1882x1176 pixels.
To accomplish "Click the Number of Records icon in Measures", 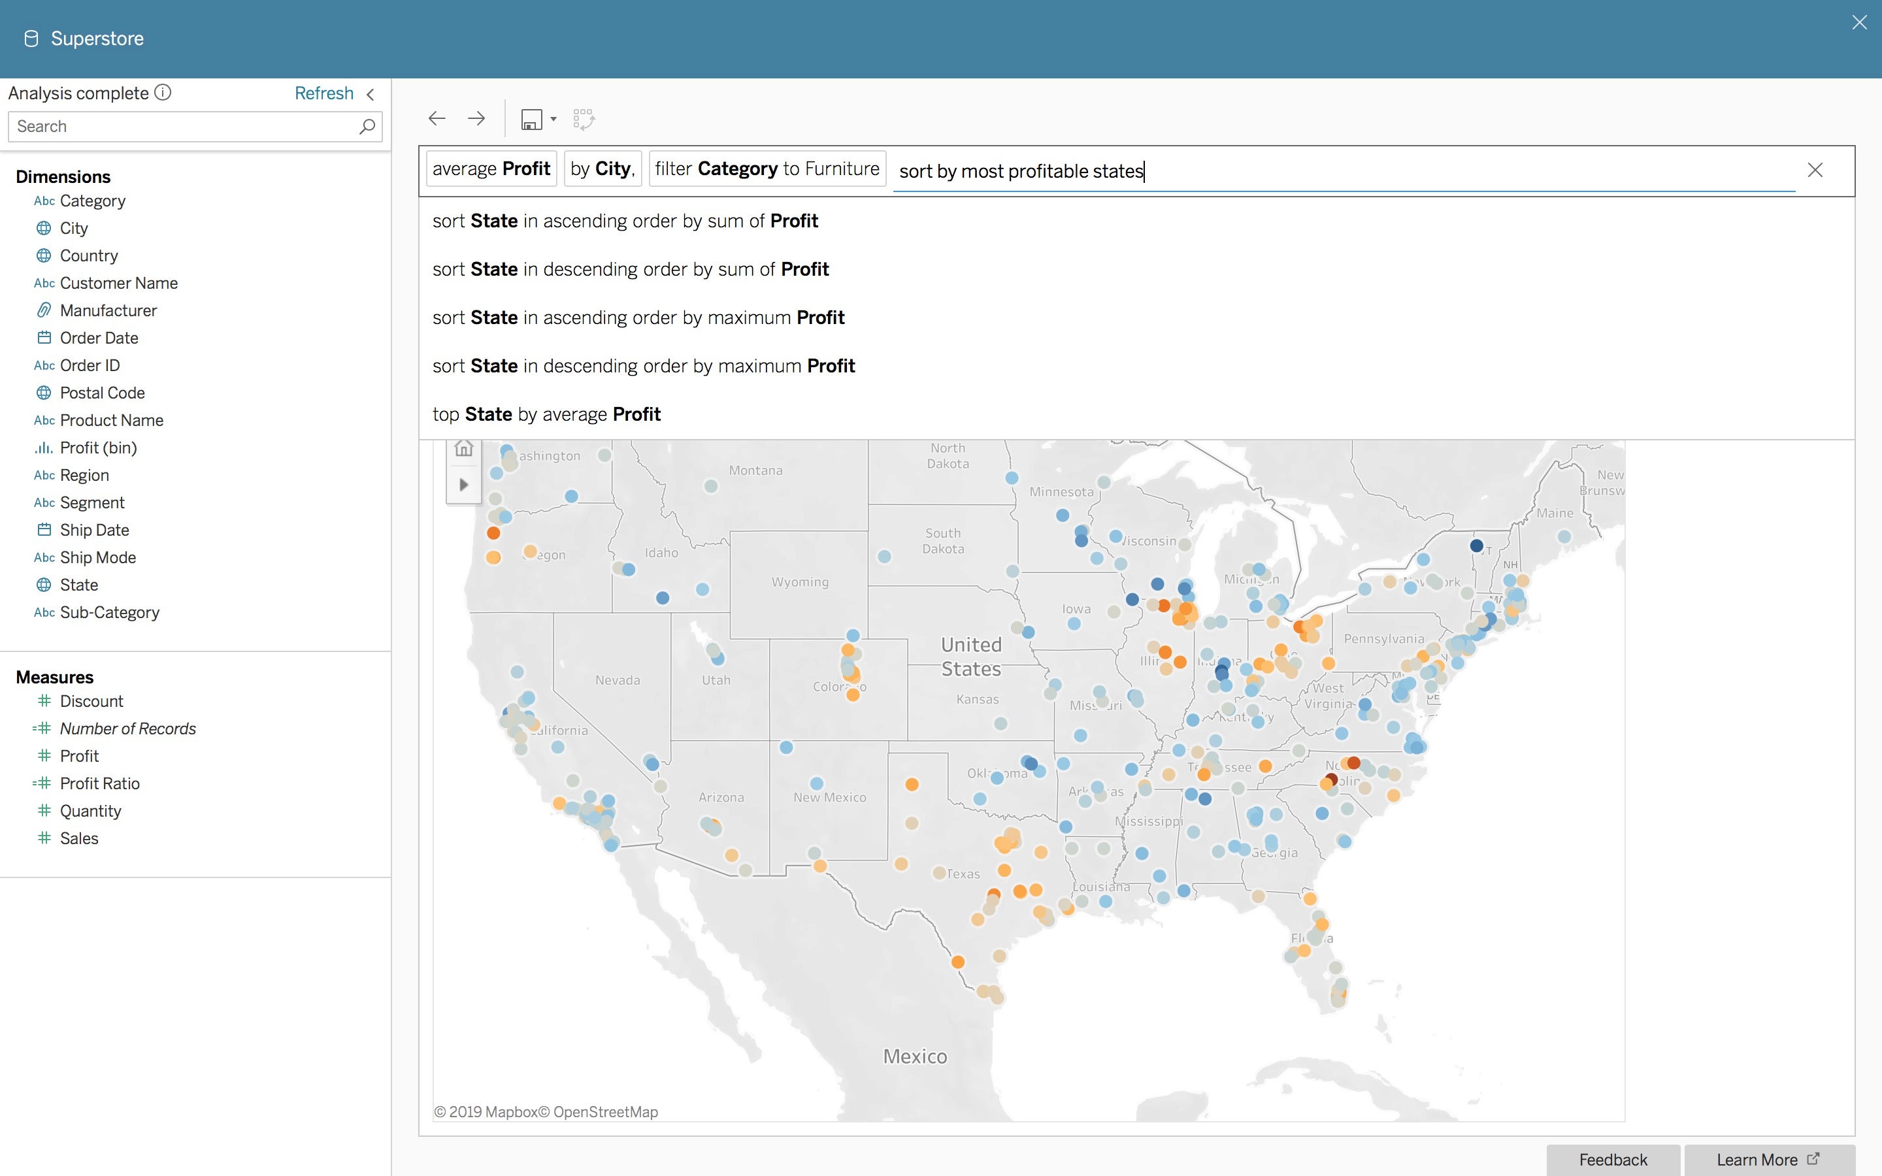I will pos(42,729).
